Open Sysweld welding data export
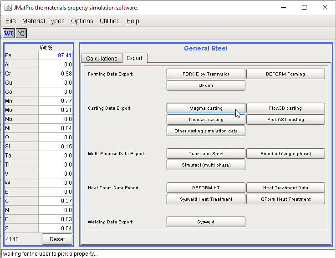 [206, 222]
